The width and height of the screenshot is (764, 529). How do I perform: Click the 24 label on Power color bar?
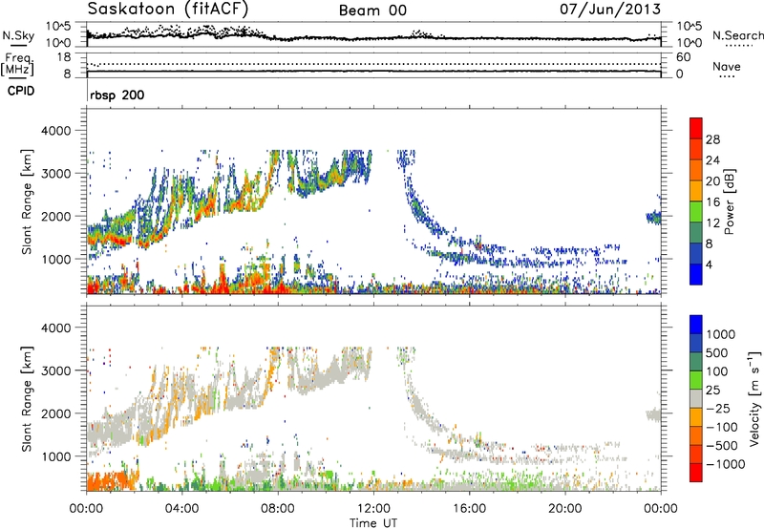click(712, 160)
